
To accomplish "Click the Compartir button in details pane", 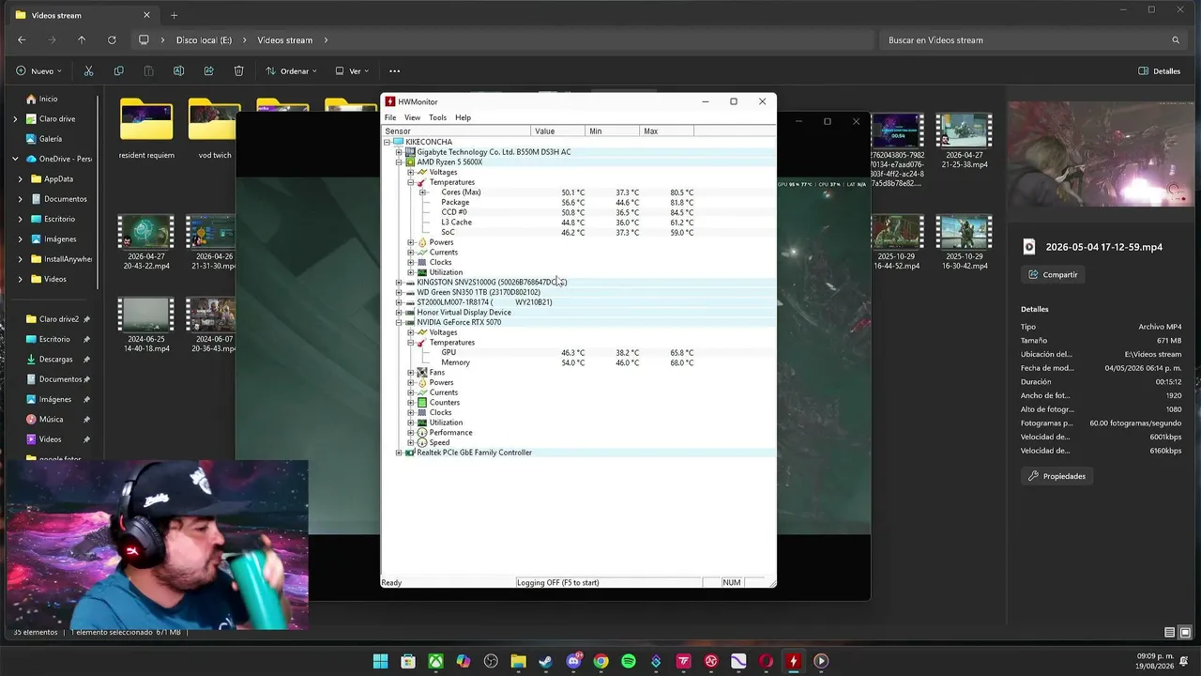I will point(1053,275).
